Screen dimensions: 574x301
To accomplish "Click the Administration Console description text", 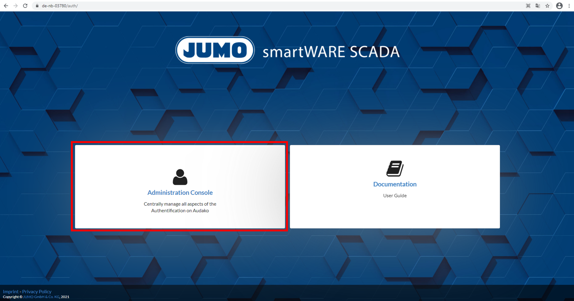I will (x=180, y=207).
